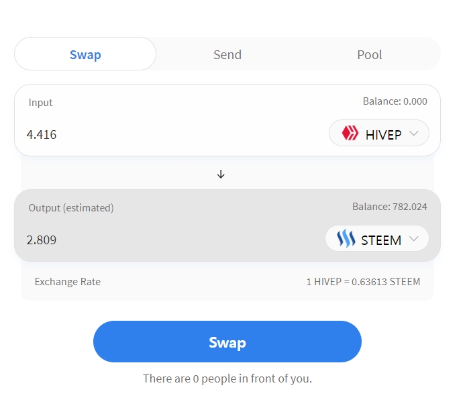Expand the STEEM token chevron

tap(414, 239)
